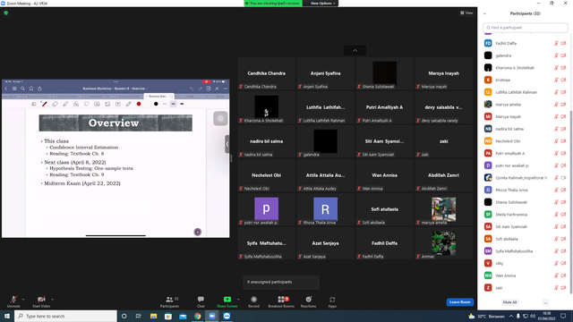Viewport: 573px width, 322px height.
Task: Select Luthfia Lathifah Rahman in participants list
Action: point(525,92)
